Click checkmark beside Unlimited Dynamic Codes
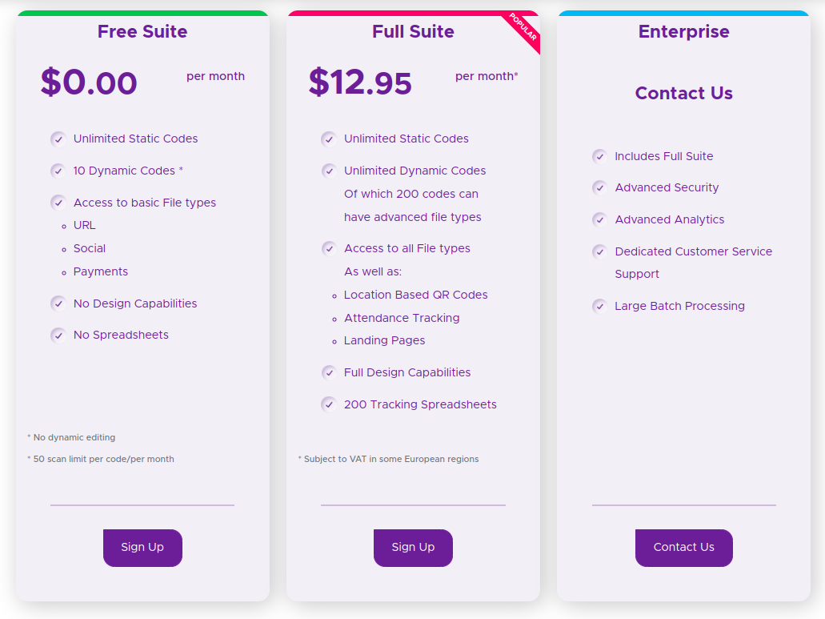 [329, 171]
